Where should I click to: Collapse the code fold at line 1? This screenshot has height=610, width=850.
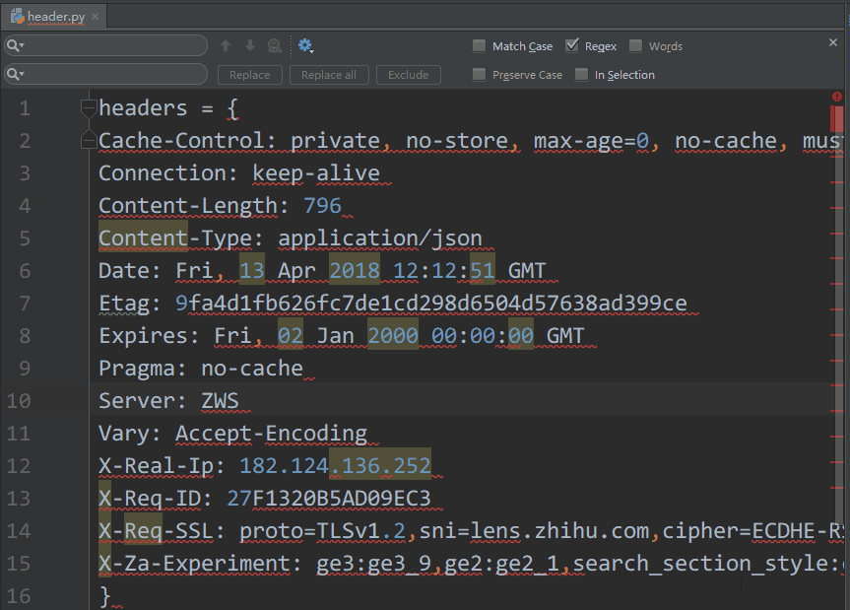pyautogui.click(x=89, y=108)
